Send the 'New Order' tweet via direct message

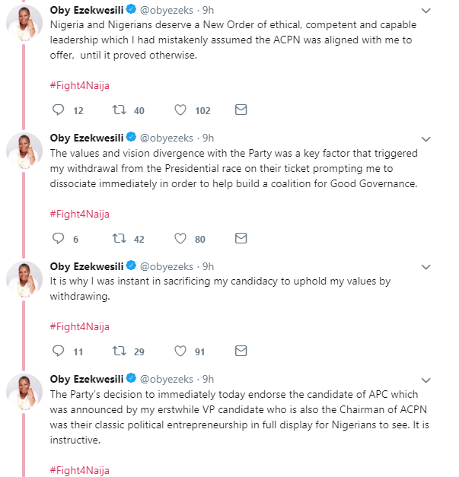coord(241,110)
